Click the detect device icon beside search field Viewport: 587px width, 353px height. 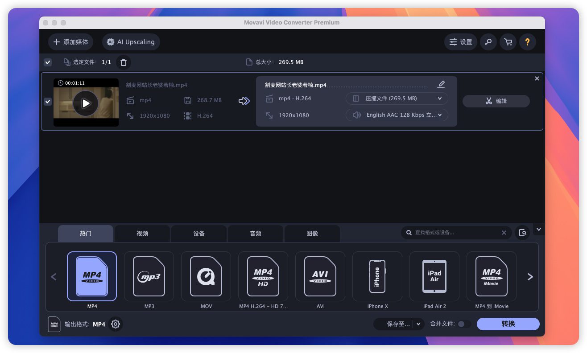pos(522,233)
